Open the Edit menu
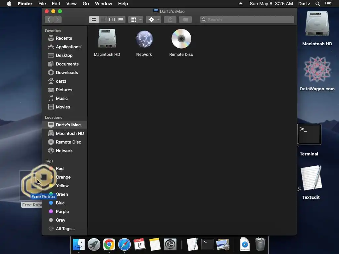 tap(56, 4)
